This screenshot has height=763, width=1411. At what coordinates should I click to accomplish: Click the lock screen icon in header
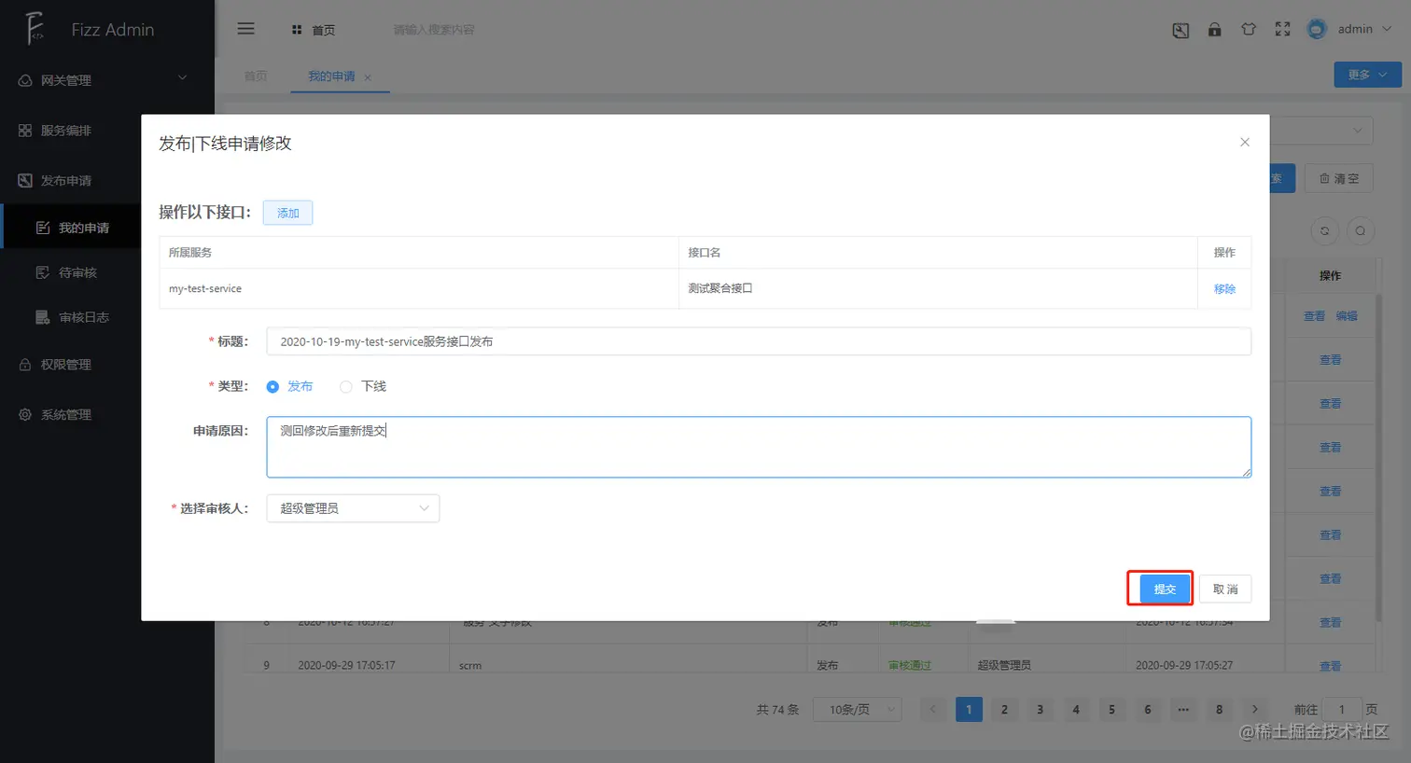[1214, 29]
